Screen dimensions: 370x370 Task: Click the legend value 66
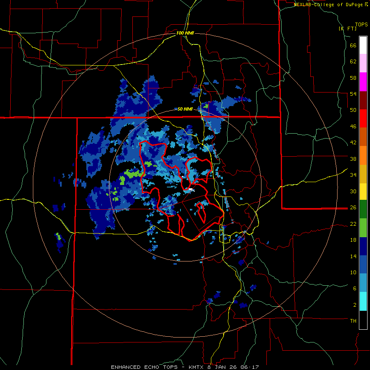pos(353,45)
